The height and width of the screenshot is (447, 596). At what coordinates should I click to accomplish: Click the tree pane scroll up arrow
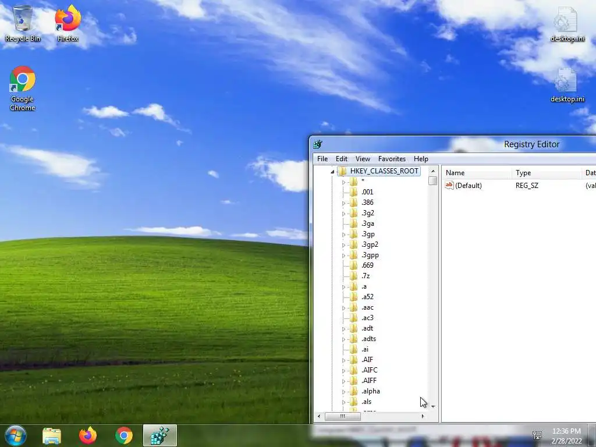coord(433,172)
